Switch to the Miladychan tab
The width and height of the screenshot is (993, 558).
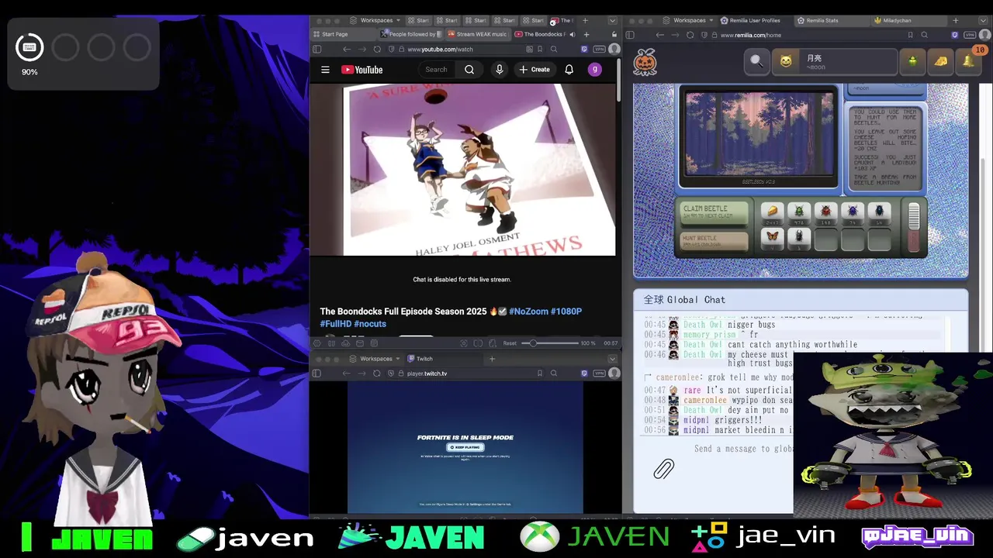[x=909, y=21]
